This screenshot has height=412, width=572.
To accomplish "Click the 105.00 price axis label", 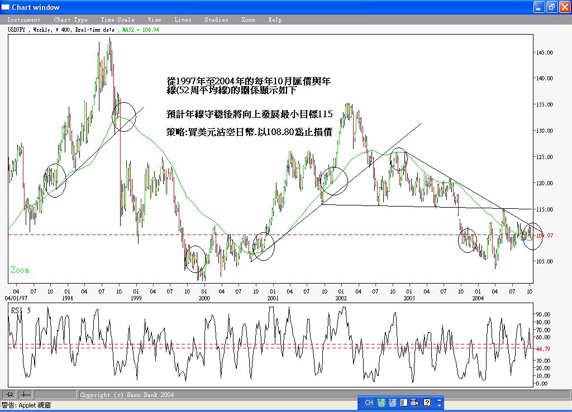I will coord(544,261).
